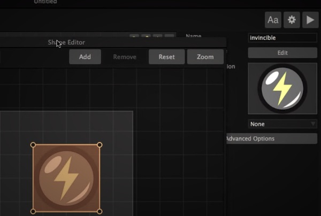
Task: Click the Add button in Shape Editor
Action: (x=85, y=57)
